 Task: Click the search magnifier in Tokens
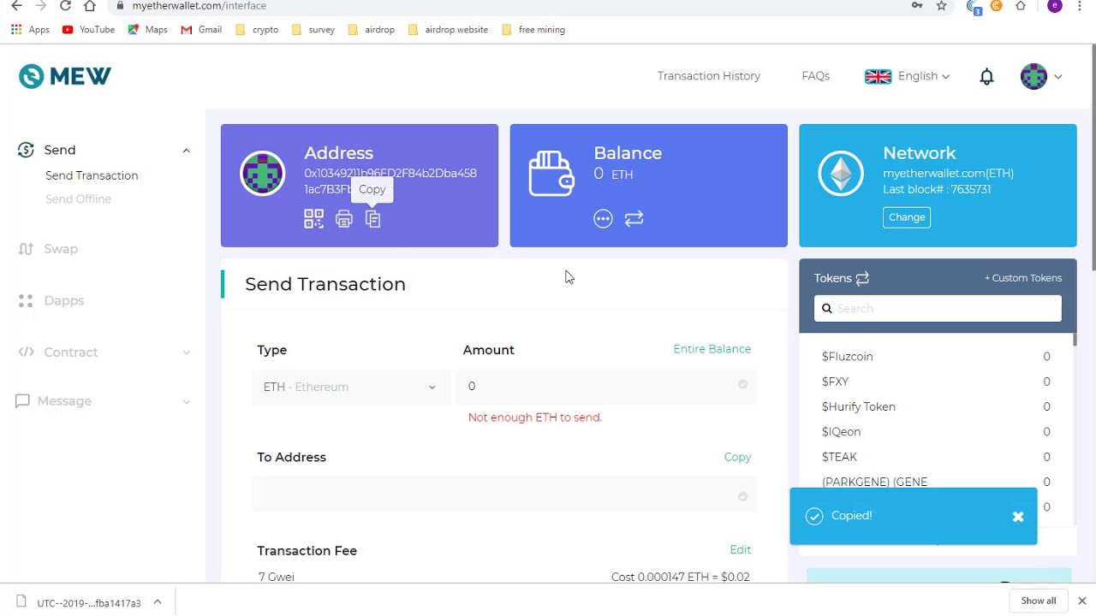[827, 309]
